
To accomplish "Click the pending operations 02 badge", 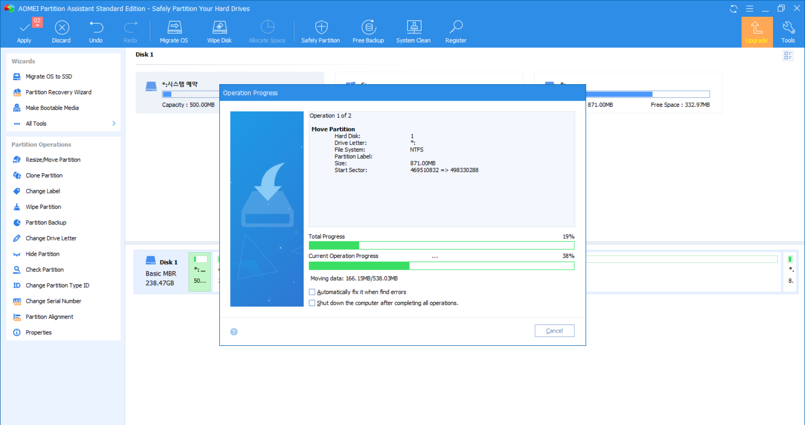I will click(x=37, y=21).
